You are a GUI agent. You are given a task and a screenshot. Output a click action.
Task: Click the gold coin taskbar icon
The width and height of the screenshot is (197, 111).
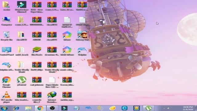tap(112, 108)
